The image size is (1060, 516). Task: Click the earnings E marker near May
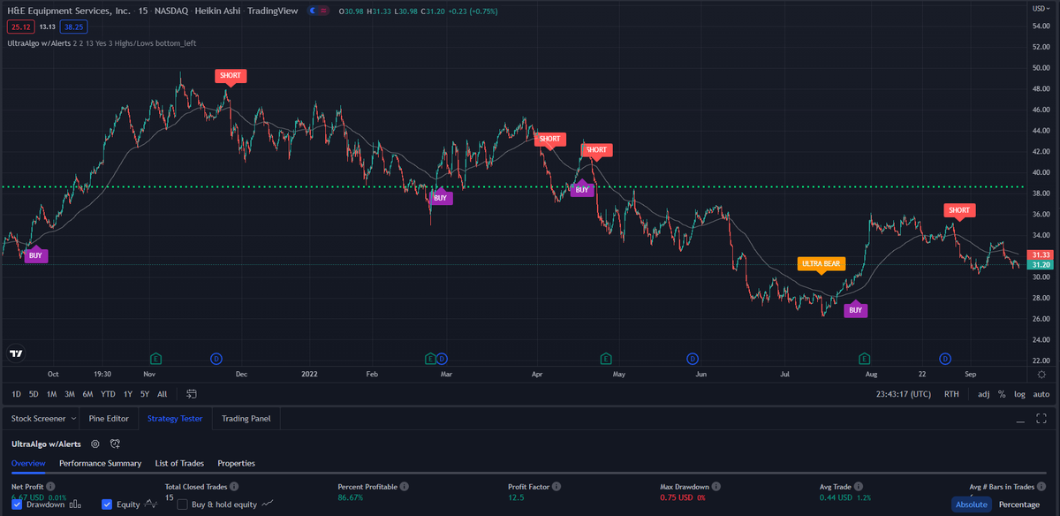[606, 358]
